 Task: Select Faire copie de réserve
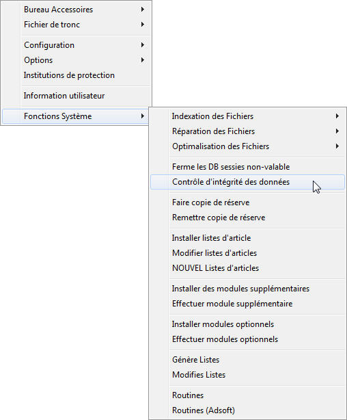(247, 202)
